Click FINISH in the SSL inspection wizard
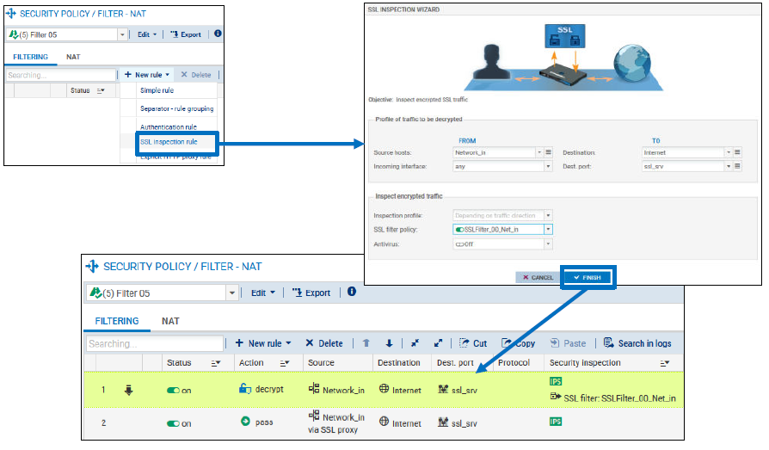769x450 pixels. (x=588, y=277)
